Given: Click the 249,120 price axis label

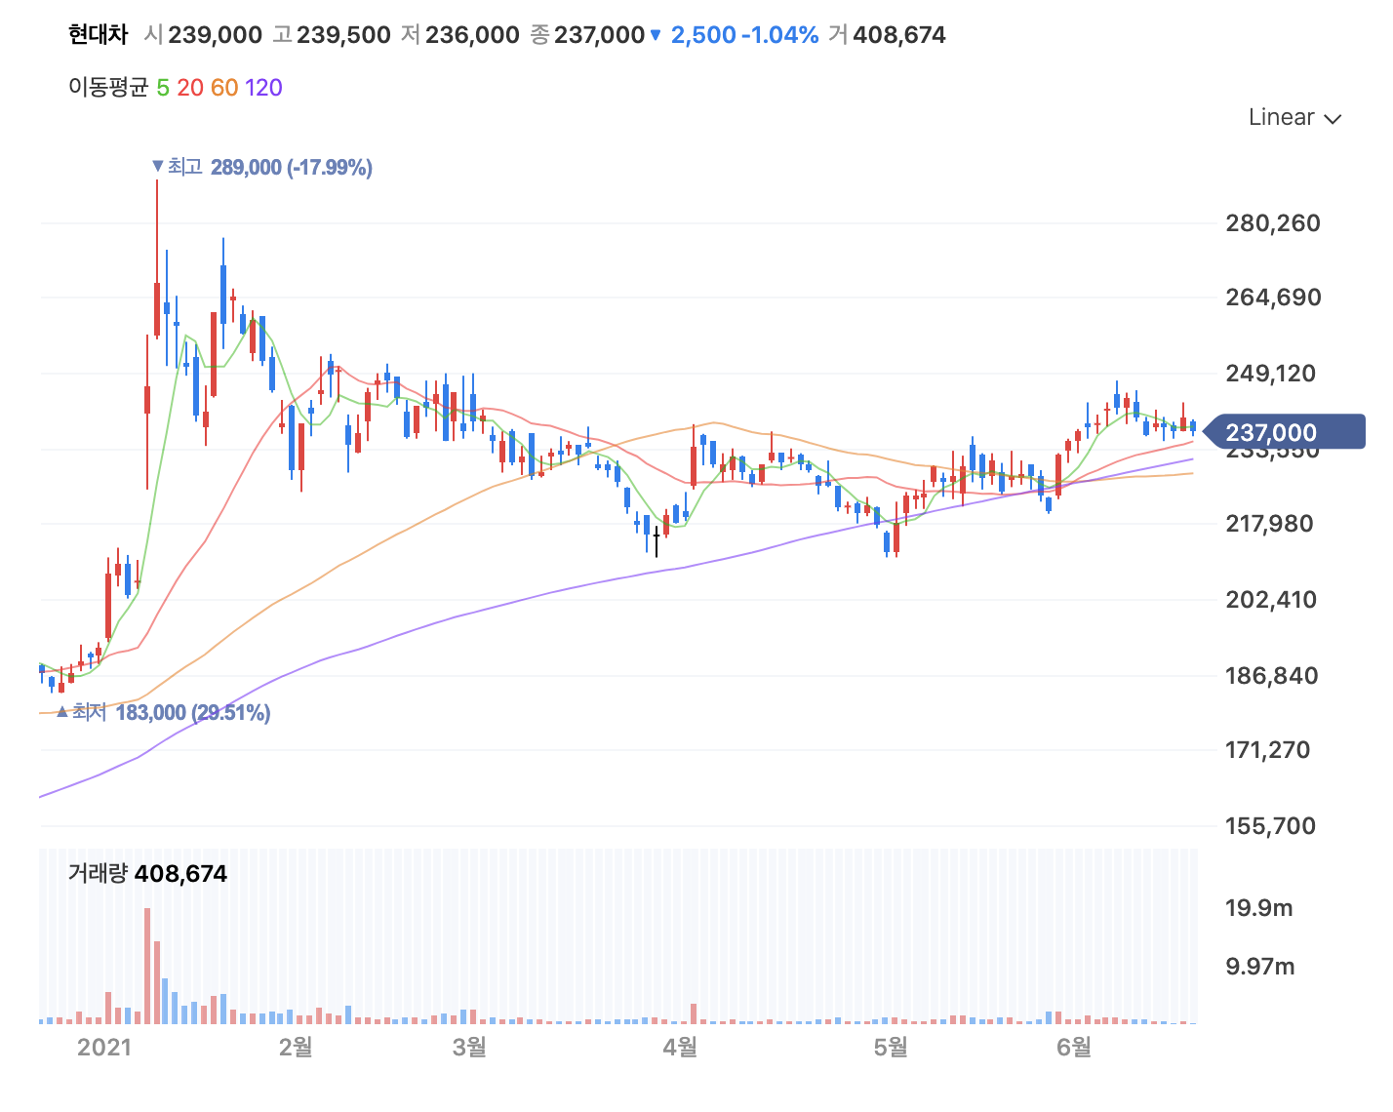Looking at the screenshot, I should coord(1270,374).
